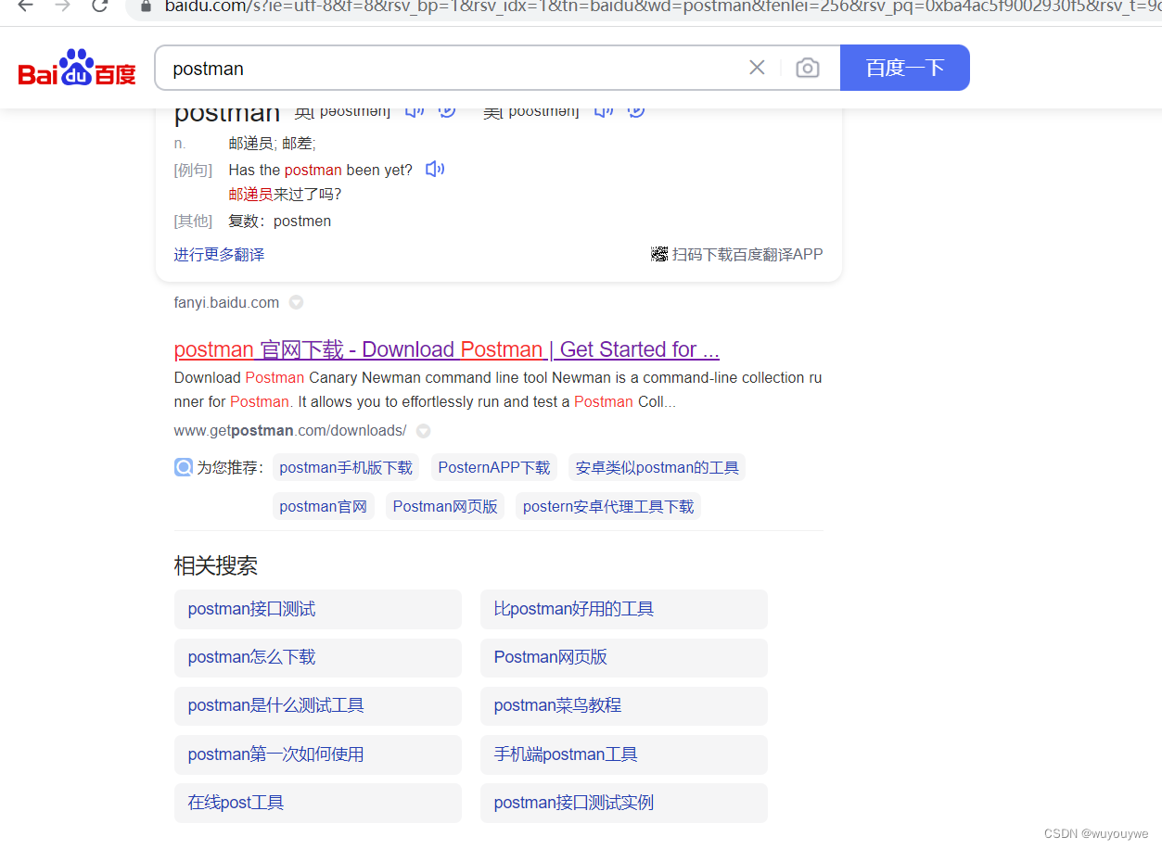Screen dimensions: 1162x849
Task: Click browser forward arrow
Action: [62, 6]
